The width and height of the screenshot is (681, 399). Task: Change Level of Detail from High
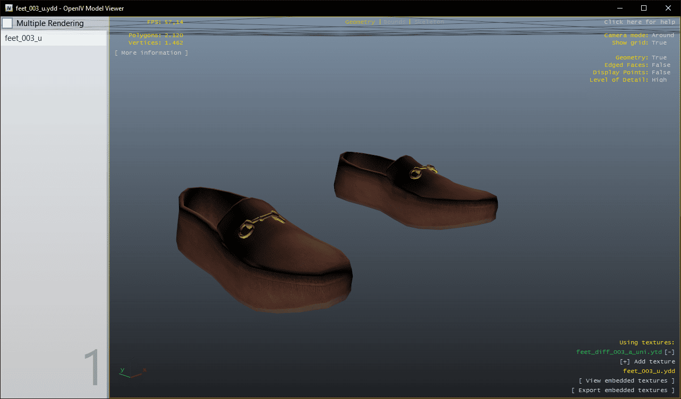click(x=659, y=80)
